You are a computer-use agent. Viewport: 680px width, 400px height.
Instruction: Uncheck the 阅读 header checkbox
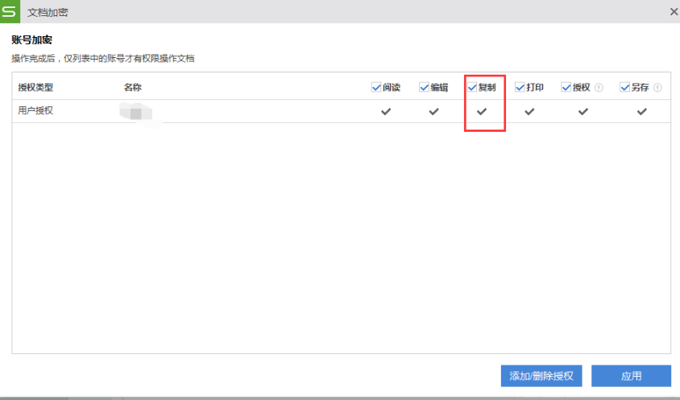pyautogui.click(x=376, y=87)
